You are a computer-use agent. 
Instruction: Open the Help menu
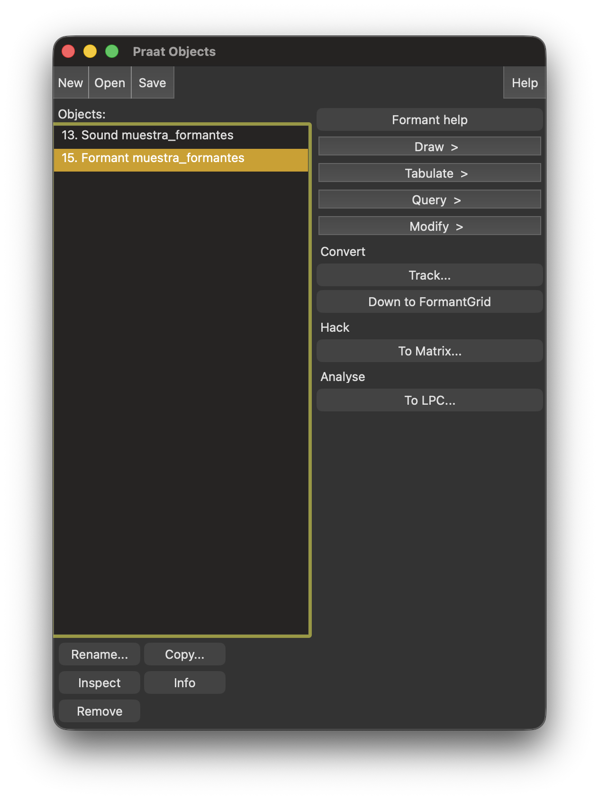524,83
